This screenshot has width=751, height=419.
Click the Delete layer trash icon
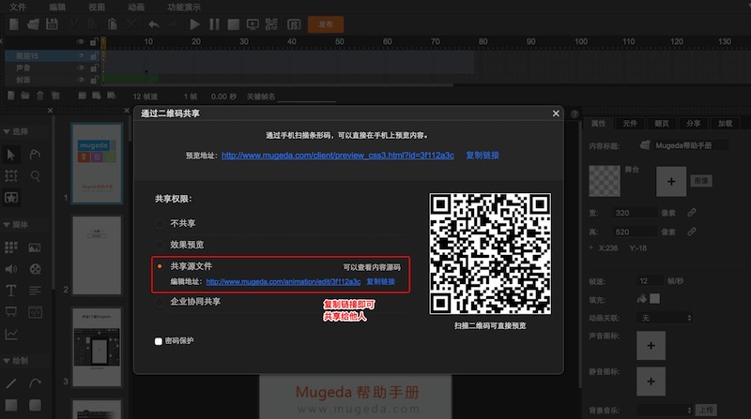(x=40, y=96)
